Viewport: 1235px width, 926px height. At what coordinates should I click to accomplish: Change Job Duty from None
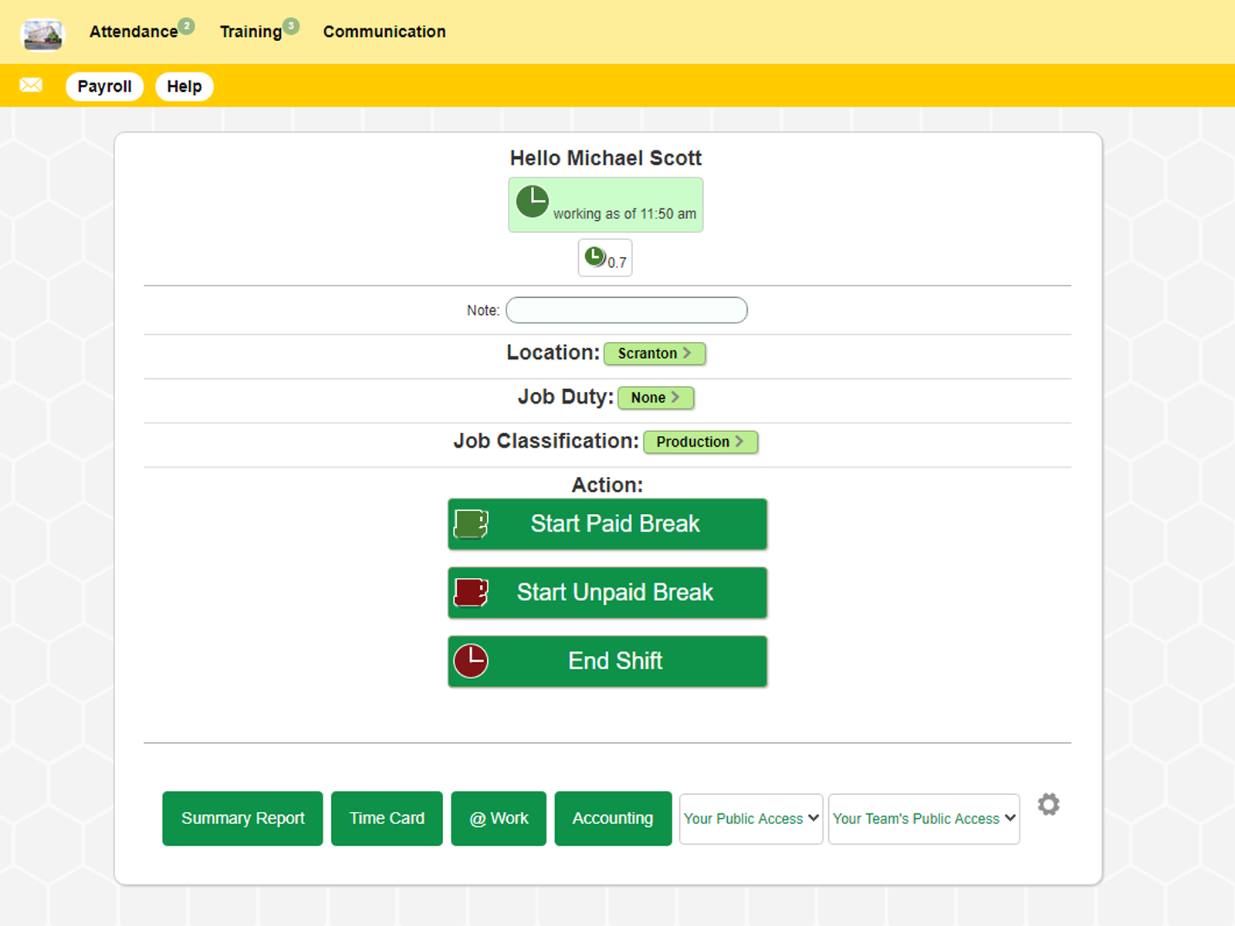(x=656, y=397)
